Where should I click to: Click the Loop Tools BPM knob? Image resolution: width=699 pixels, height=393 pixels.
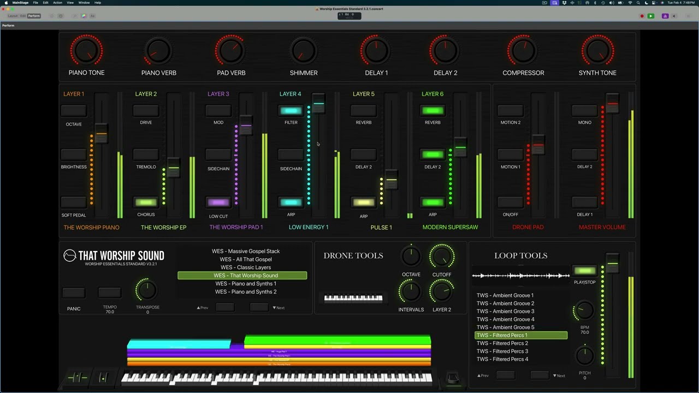[x=584, y=311]
